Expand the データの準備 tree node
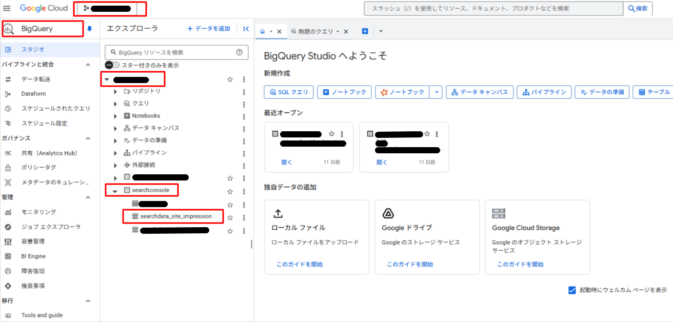Viewport: 673px width, 322px height. click(x=115, y=140)
